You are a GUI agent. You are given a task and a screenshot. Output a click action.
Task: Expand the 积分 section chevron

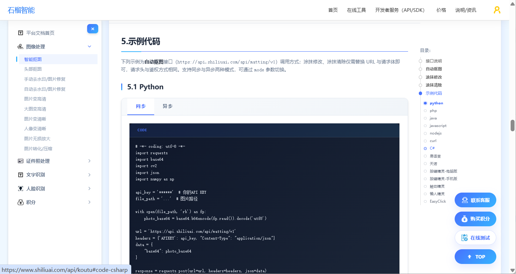point(90,202)
